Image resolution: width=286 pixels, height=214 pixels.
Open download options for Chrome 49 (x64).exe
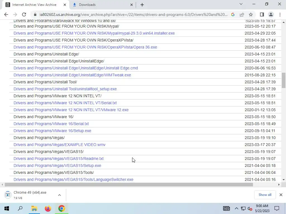tap(59, 195)
